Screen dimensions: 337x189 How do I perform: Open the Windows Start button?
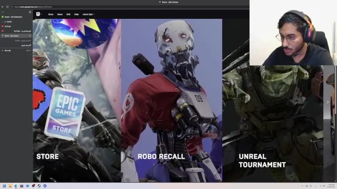click(4, 186)
